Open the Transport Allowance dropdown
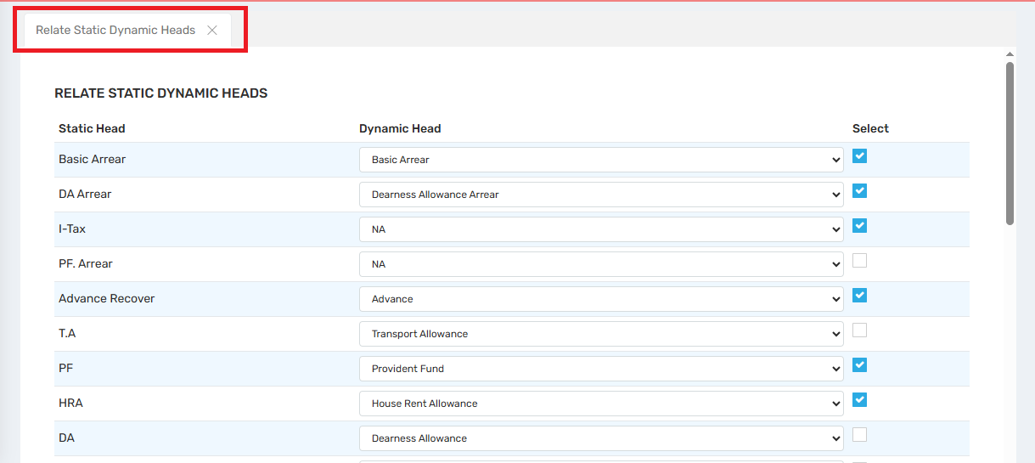 (601, 334)
